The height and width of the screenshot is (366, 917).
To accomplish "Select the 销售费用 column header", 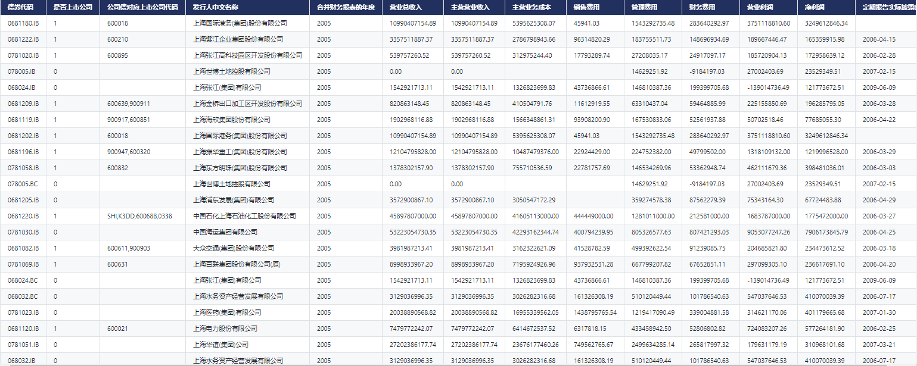I will pos(595,8).
